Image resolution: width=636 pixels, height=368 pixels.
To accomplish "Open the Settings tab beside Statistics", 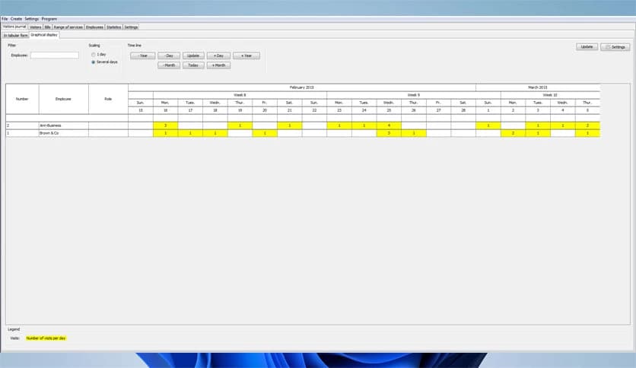I will click(x=131, y=27).
